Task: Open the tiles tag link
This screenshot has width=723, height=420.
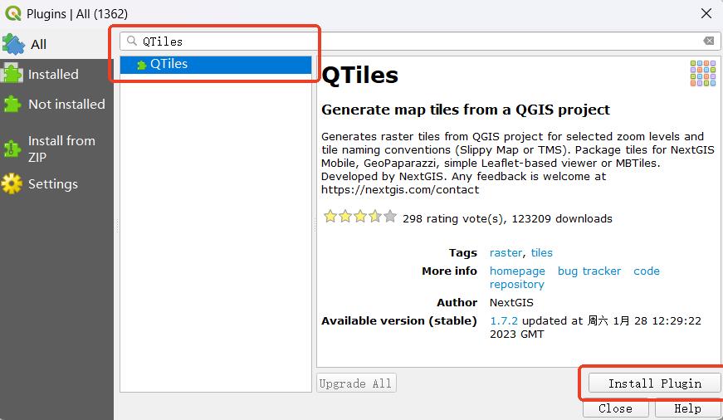Action: (541, 252)
